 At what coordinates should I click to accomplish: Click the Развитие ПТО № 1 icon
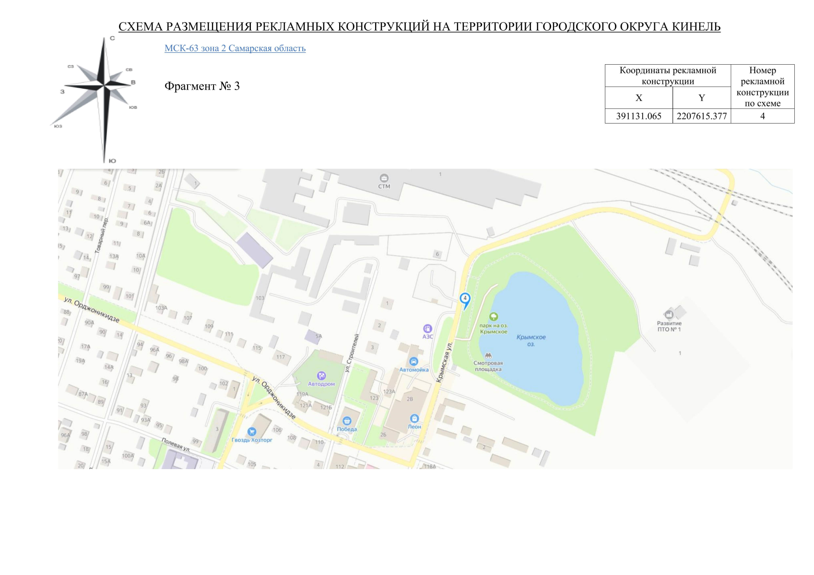pyautogui.click(x=669, y=314)
